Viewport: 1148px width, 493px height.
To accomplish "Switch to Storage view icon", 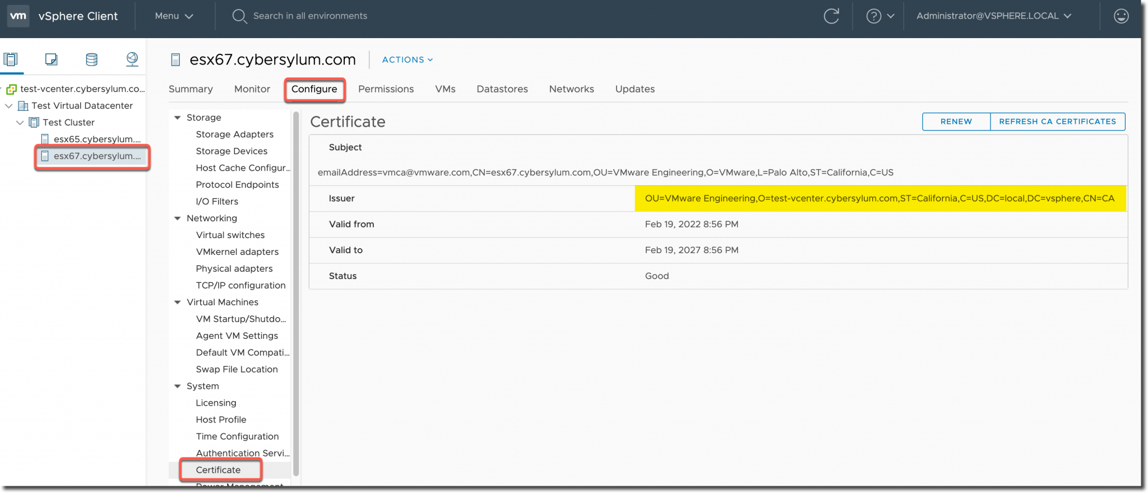I will click(91, 59).
